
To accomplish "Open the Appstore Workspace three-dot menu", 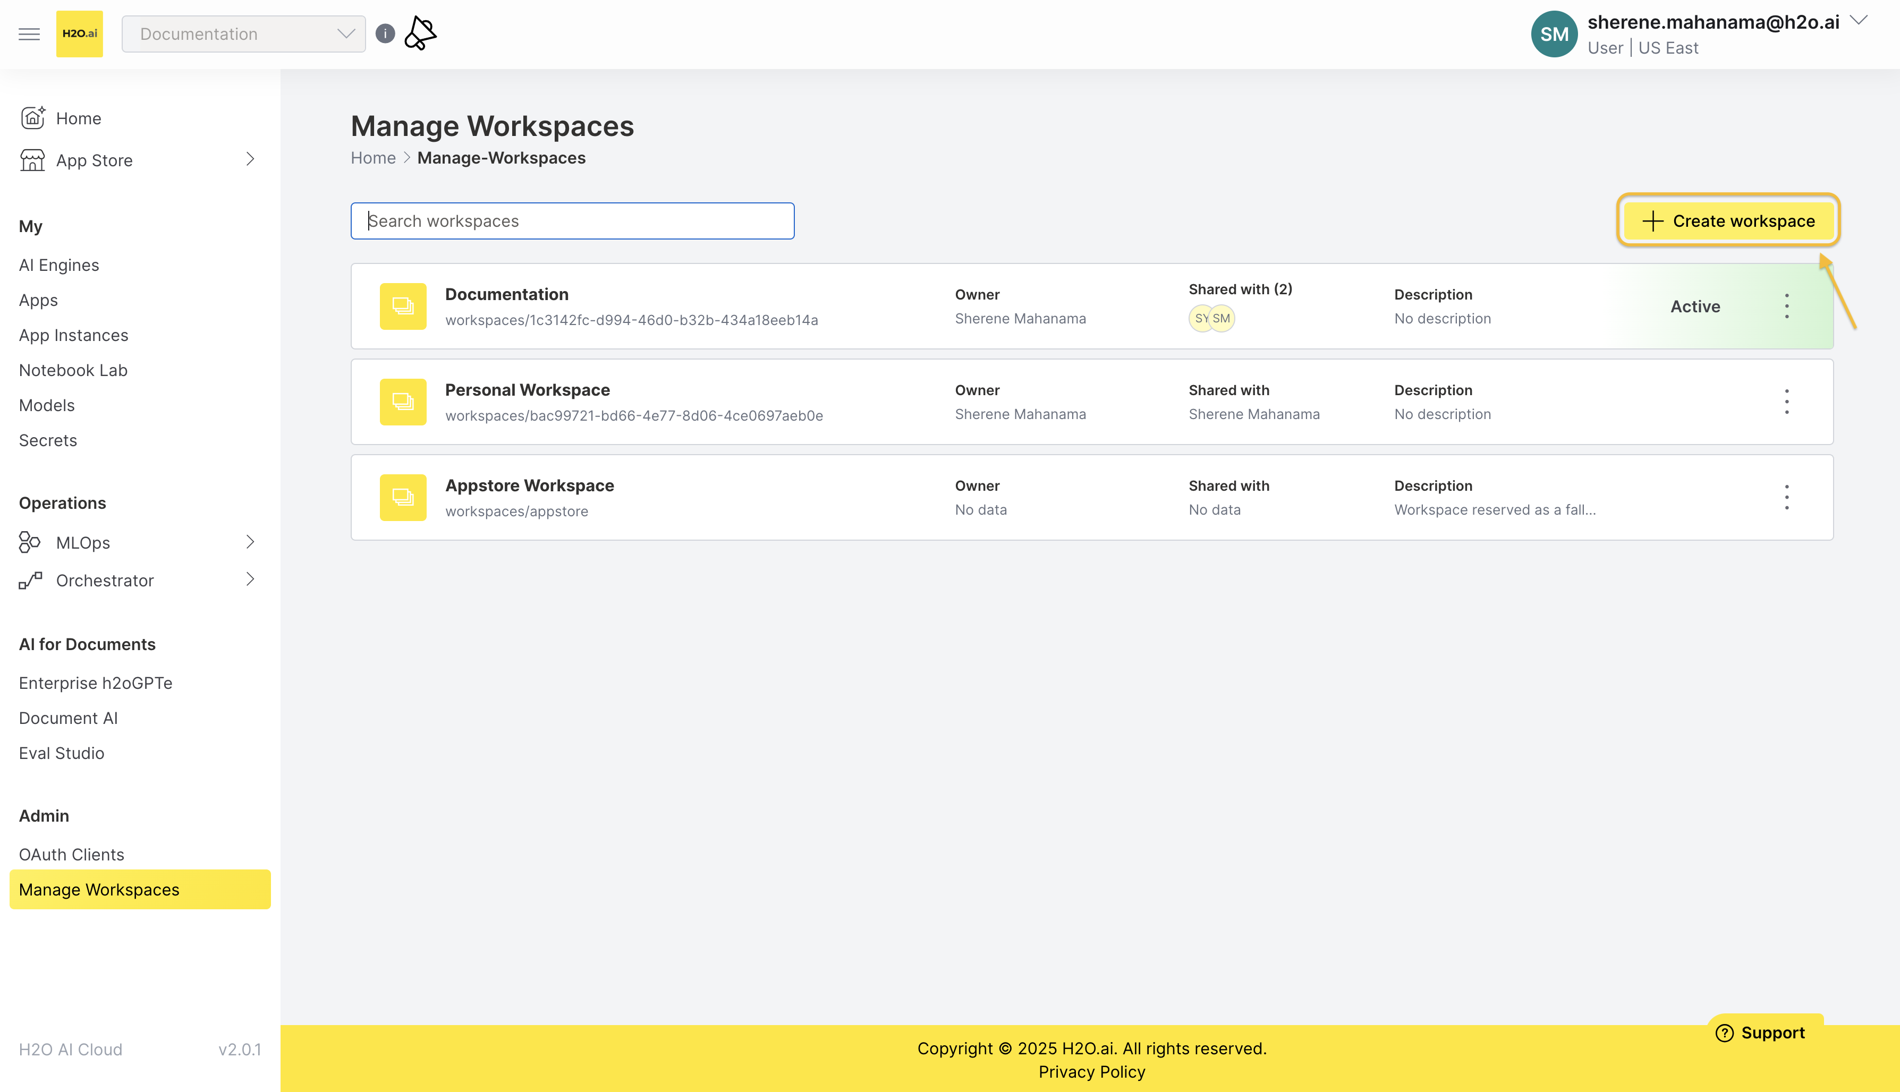I will pos(1787,497).
